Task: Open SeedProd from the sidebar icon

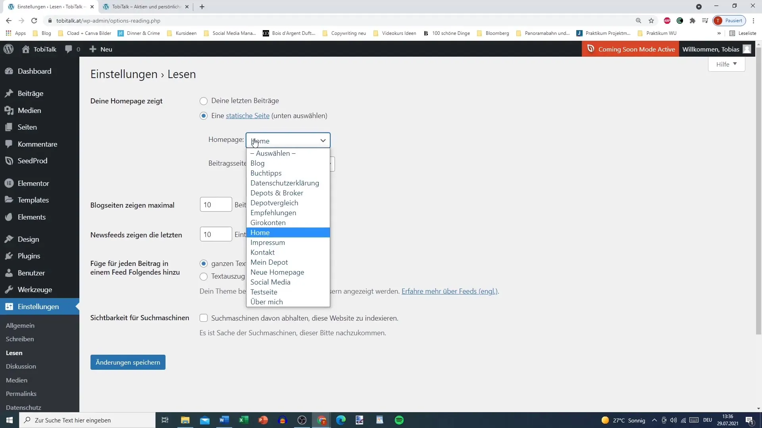Action: pyautogui.click(x=9, y=161)
